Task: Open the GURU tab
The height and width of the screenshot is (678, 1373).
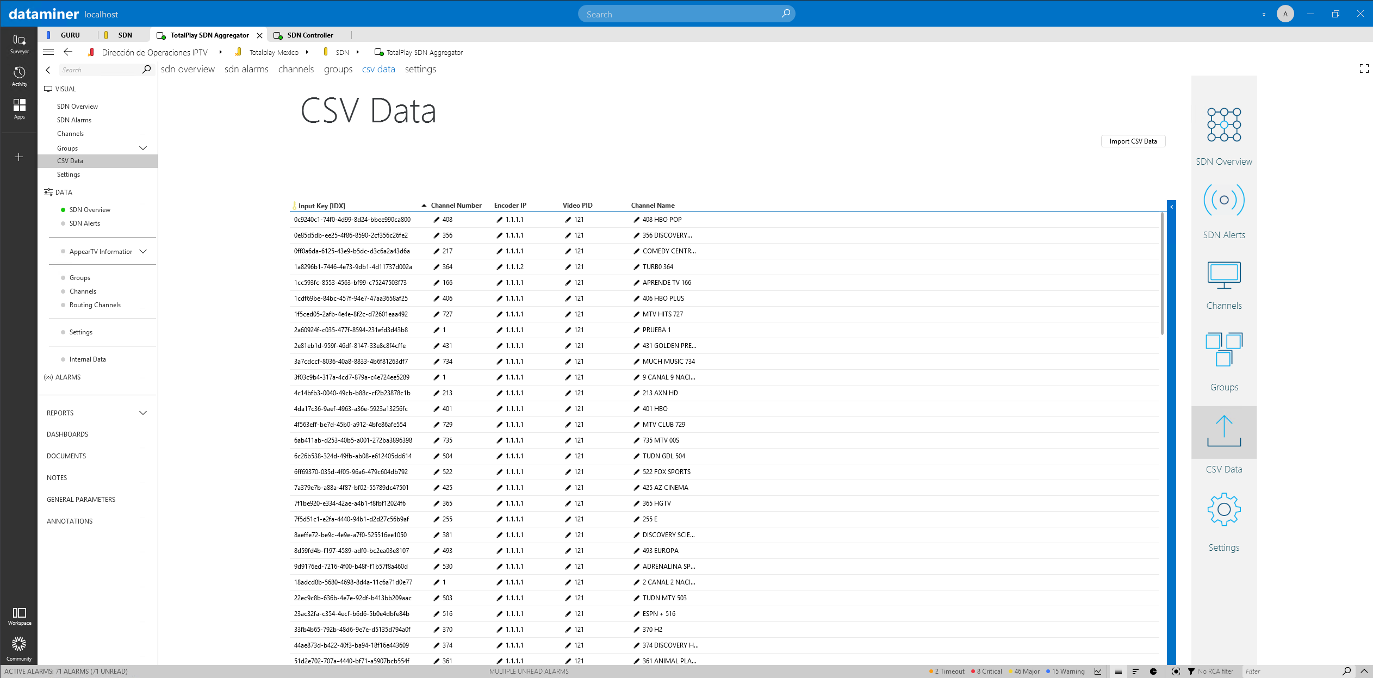Action: point(70,35)
